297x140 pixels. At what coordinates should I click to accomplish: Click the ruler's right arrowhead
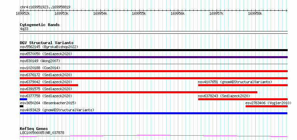coord(287,10)
